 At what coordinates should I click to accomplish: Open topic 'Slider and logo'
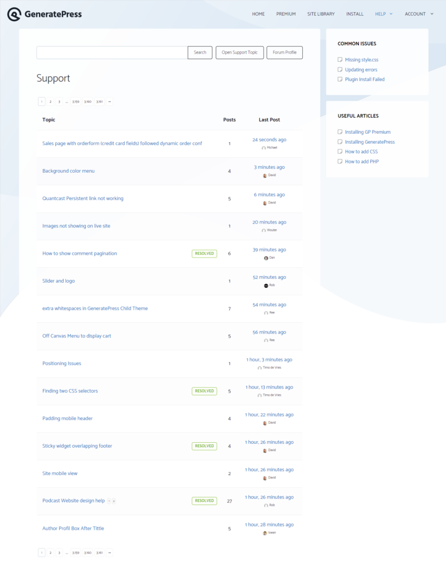pyautogui.click(x=59, y=281)
